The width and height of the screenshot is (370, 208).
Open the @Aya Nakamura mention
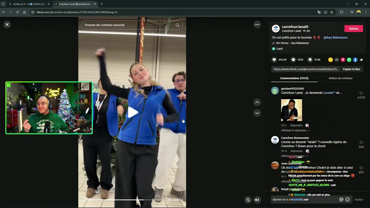coord(335,38)
